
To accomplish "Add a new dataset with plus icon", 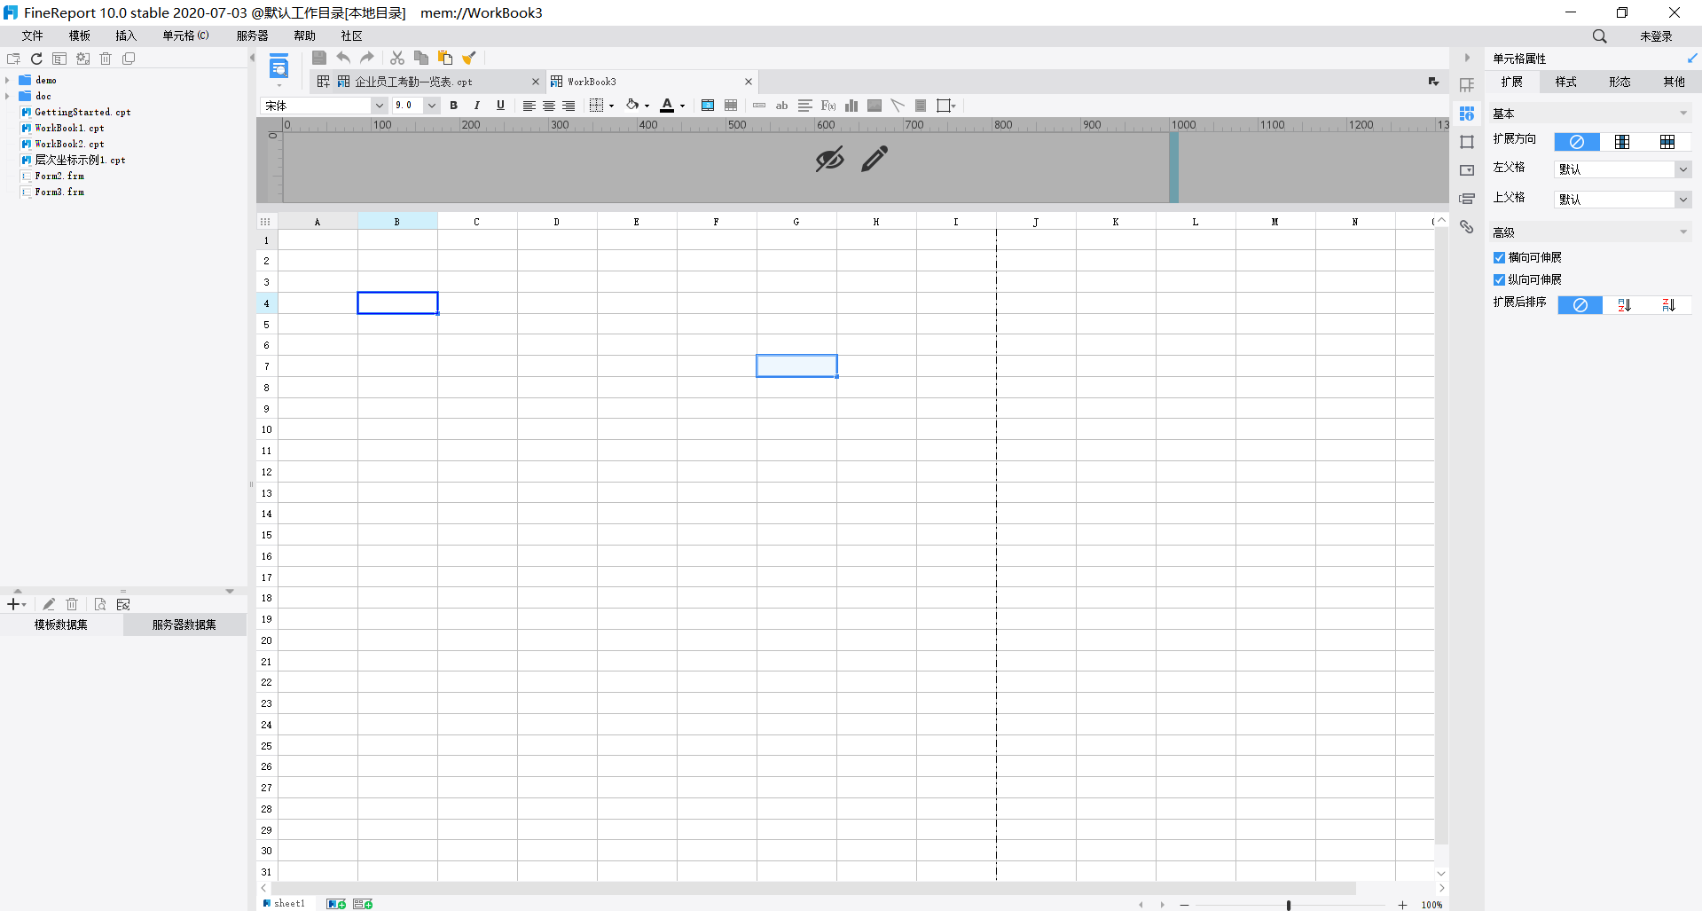I will [x=13, y=604].
